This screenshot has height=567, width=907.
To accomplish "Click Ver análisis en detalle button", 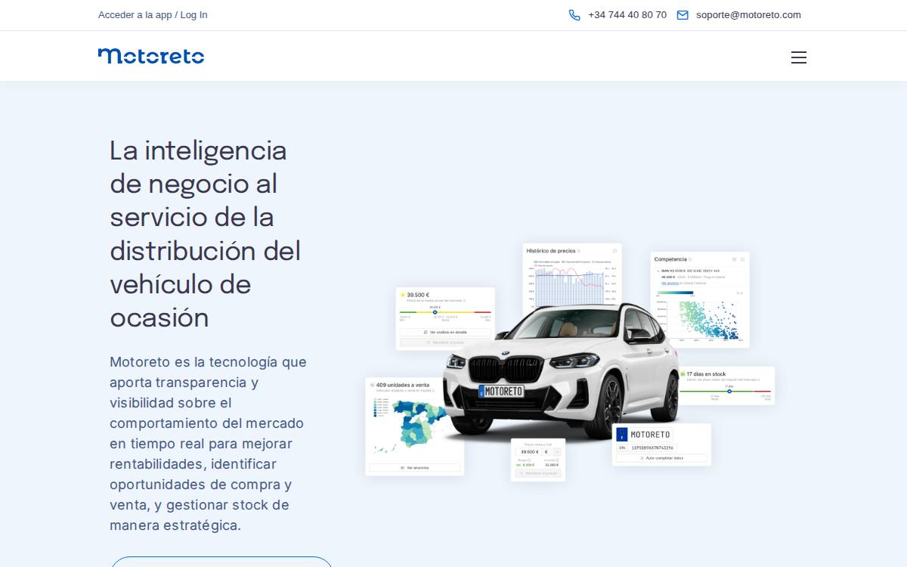I will point(445,332).
